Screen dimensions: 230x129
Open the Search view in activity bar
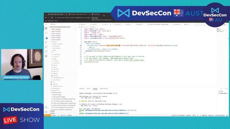pyautogui.click(x=46, y=33)
